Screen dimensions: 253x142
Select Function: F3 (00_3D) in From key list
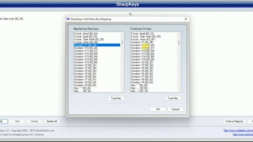[97, 68]
